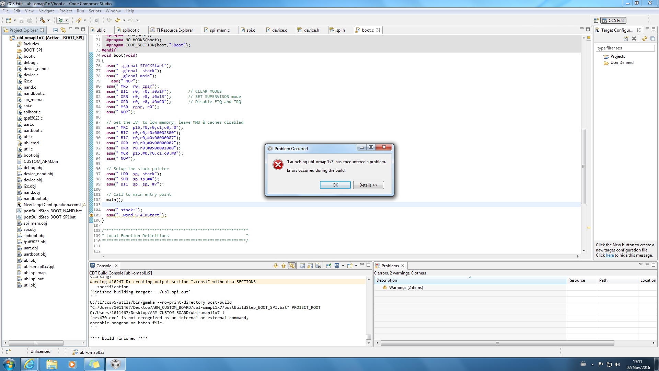Switch to TI Resource Explorer tab
The width and height of the screenshot is (659, 371).
coord(175,30)
